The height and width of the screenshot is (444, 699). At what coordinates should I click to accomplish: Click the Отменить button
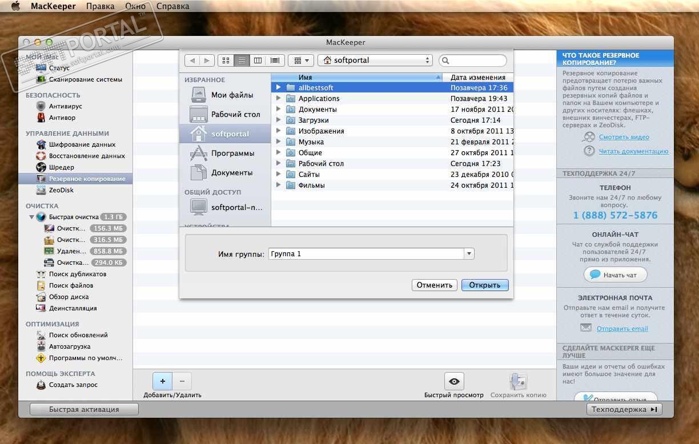pyautogui.click(x=435, y=285)
